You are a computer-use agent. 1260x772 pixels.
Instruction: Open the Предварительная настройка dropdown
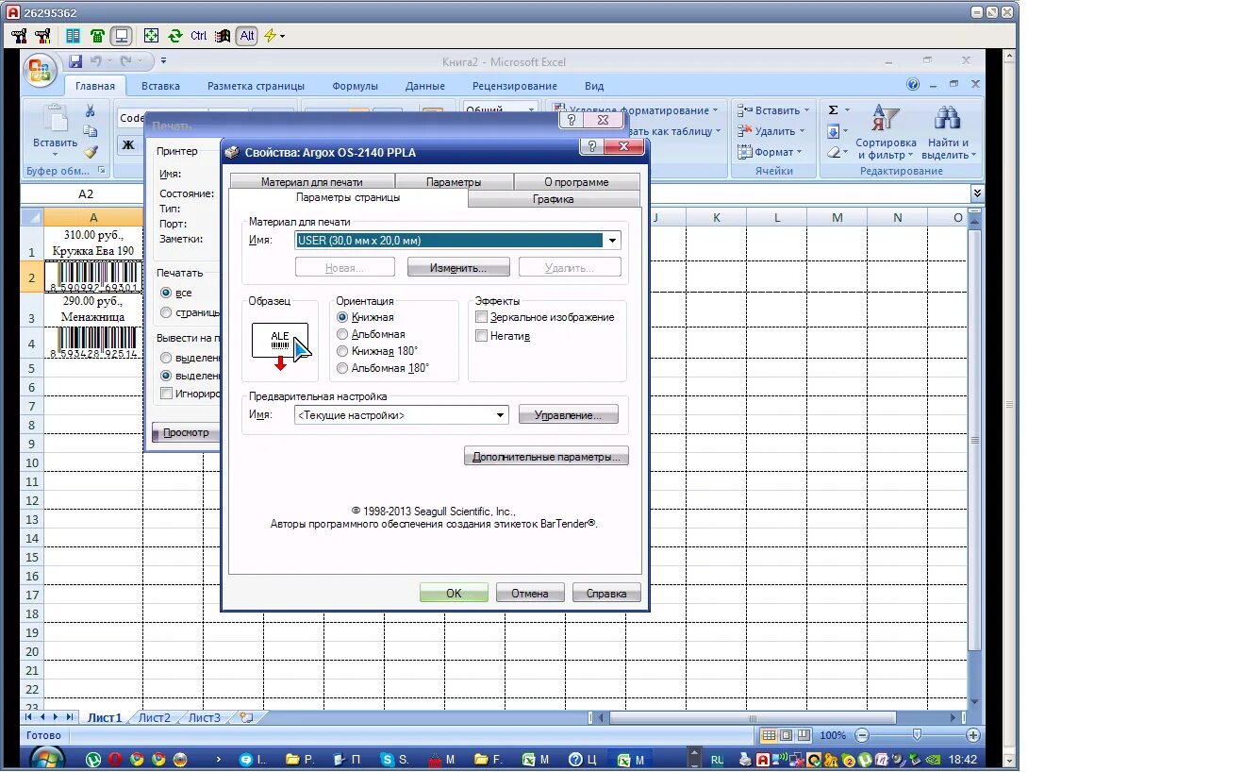coord(501,415)
